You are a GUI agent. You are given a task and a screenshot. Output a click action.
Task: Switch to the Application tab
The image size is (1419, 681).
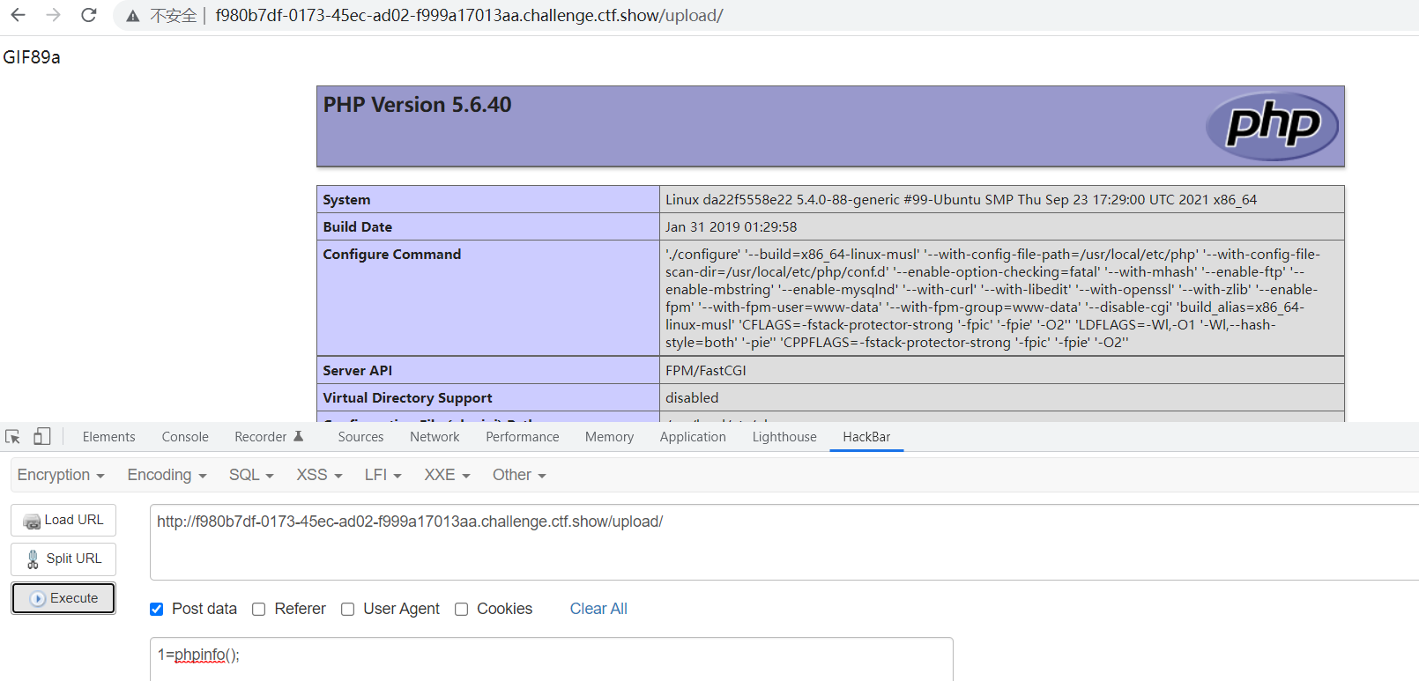click(693, 436)
